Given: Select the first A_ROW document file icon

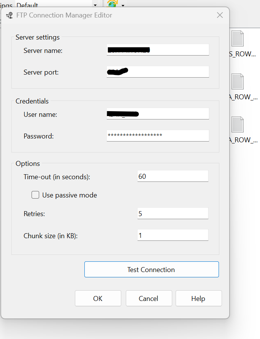Looking at the screenshot, I should [x=238, y=81].
